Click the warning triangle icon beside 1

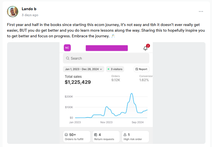coord(125,135)
